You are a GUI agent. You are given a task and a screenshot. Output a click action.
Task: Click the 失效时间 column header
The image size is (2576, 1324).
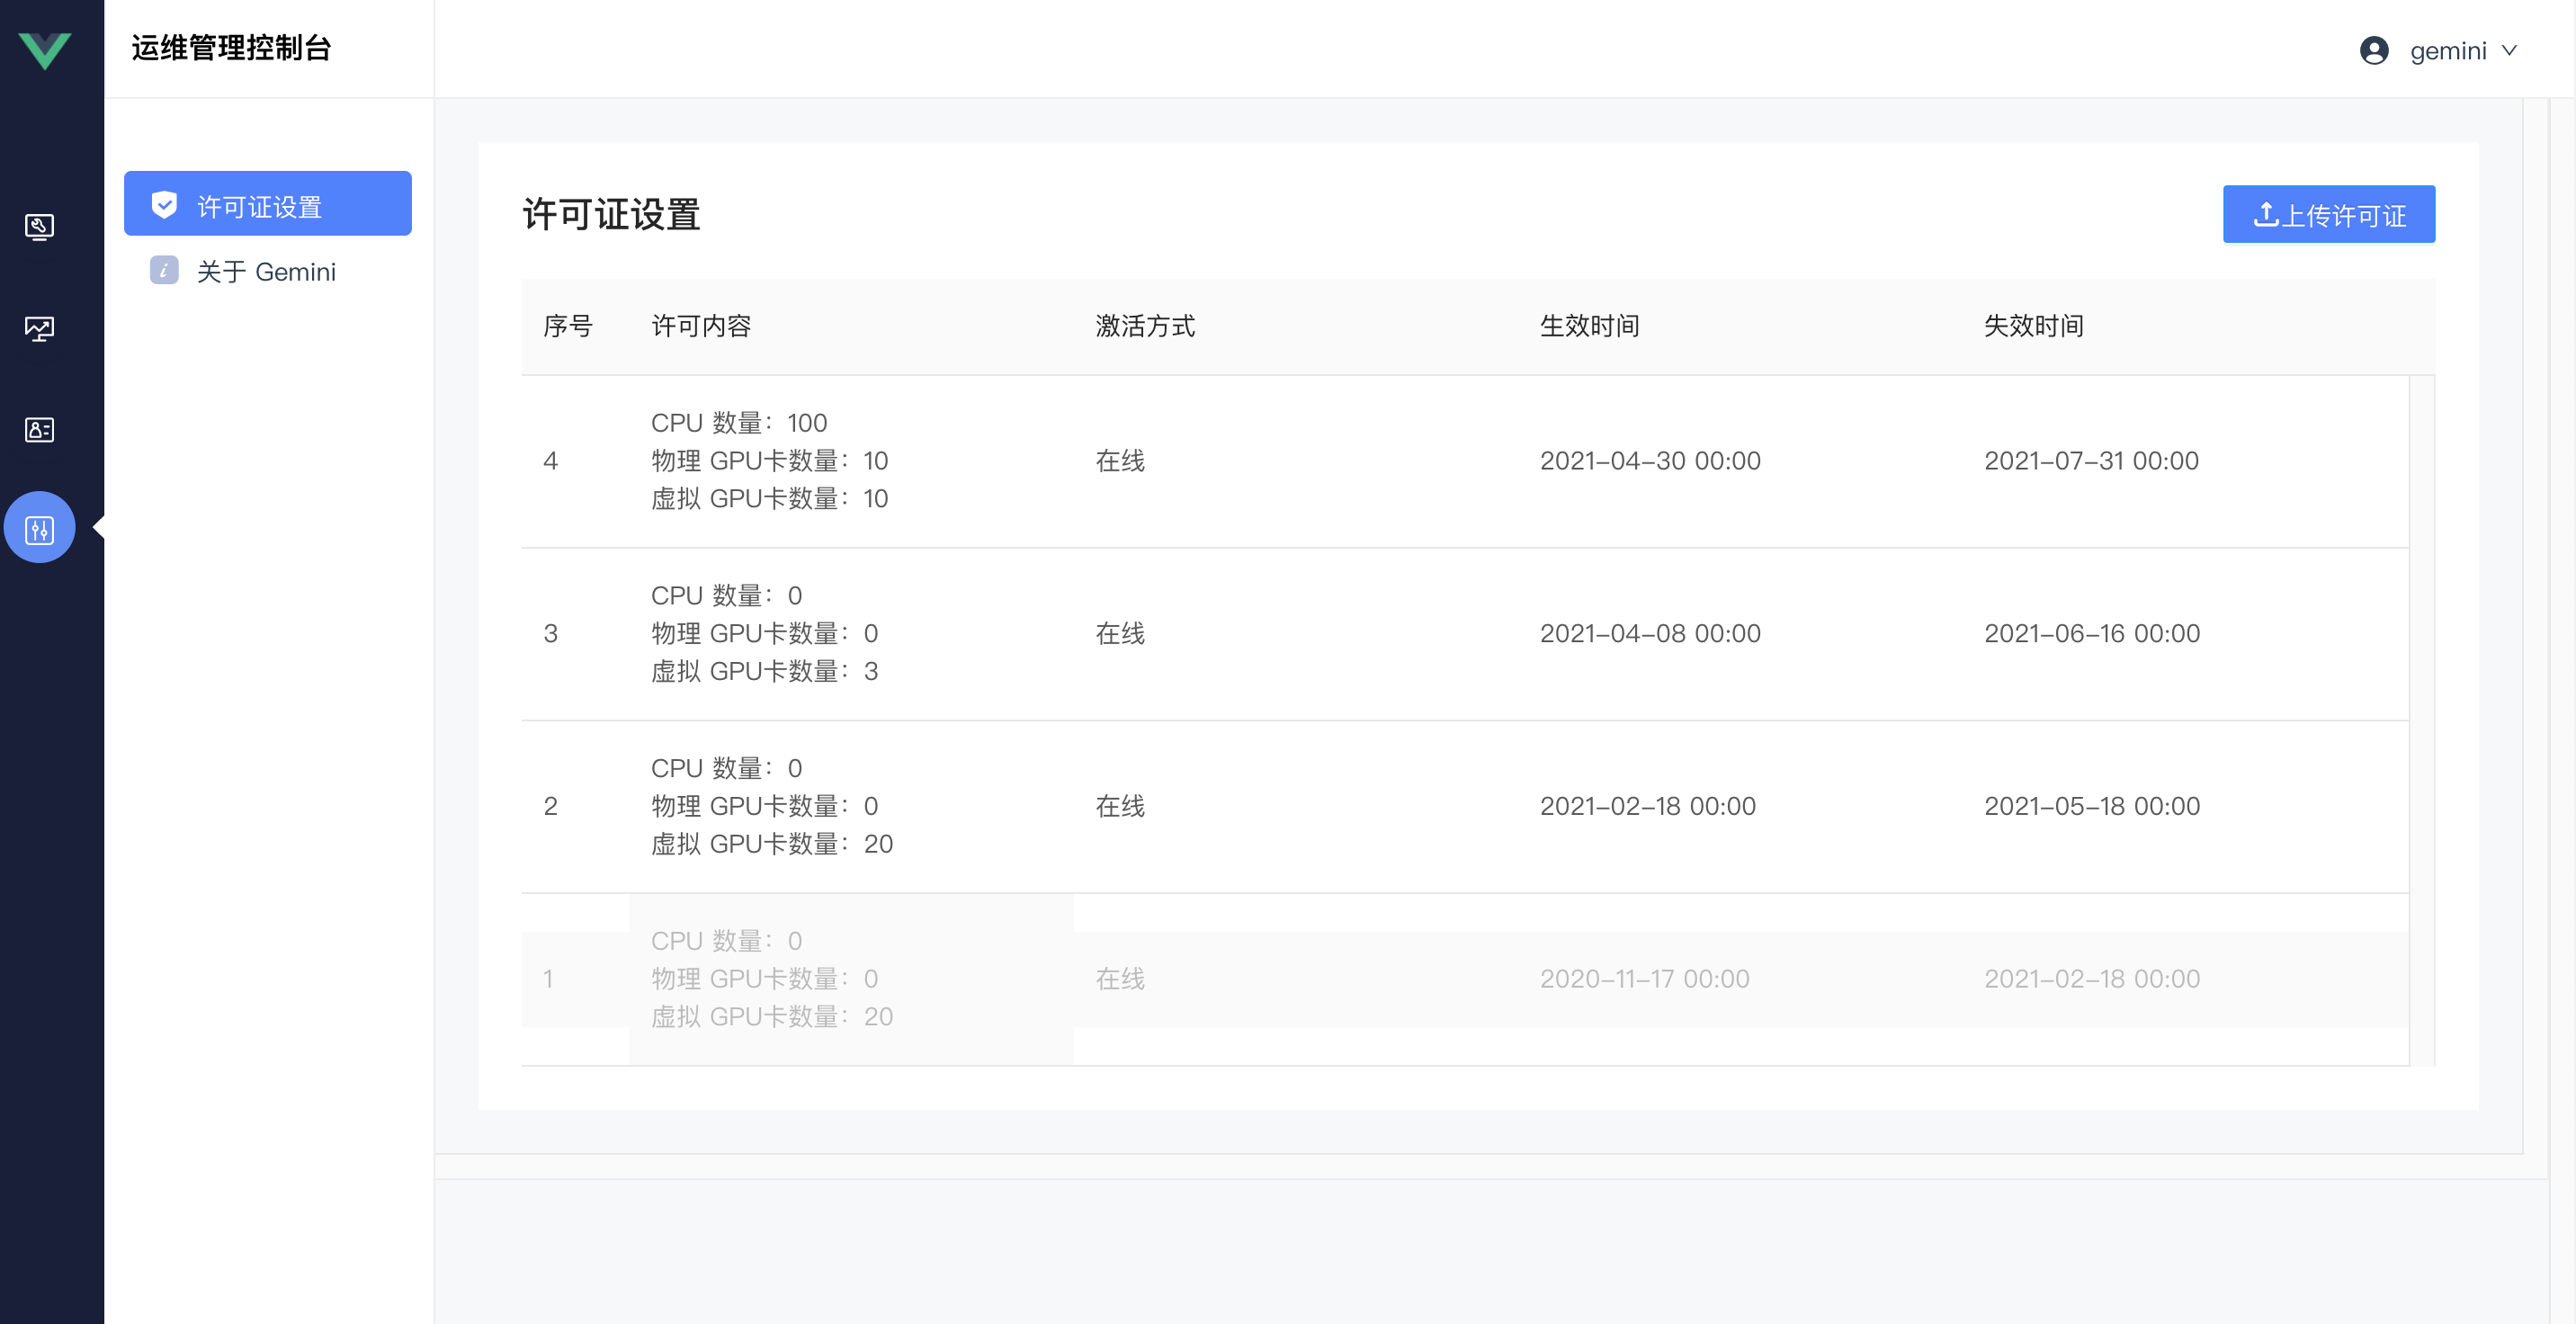pos(2033,326)
